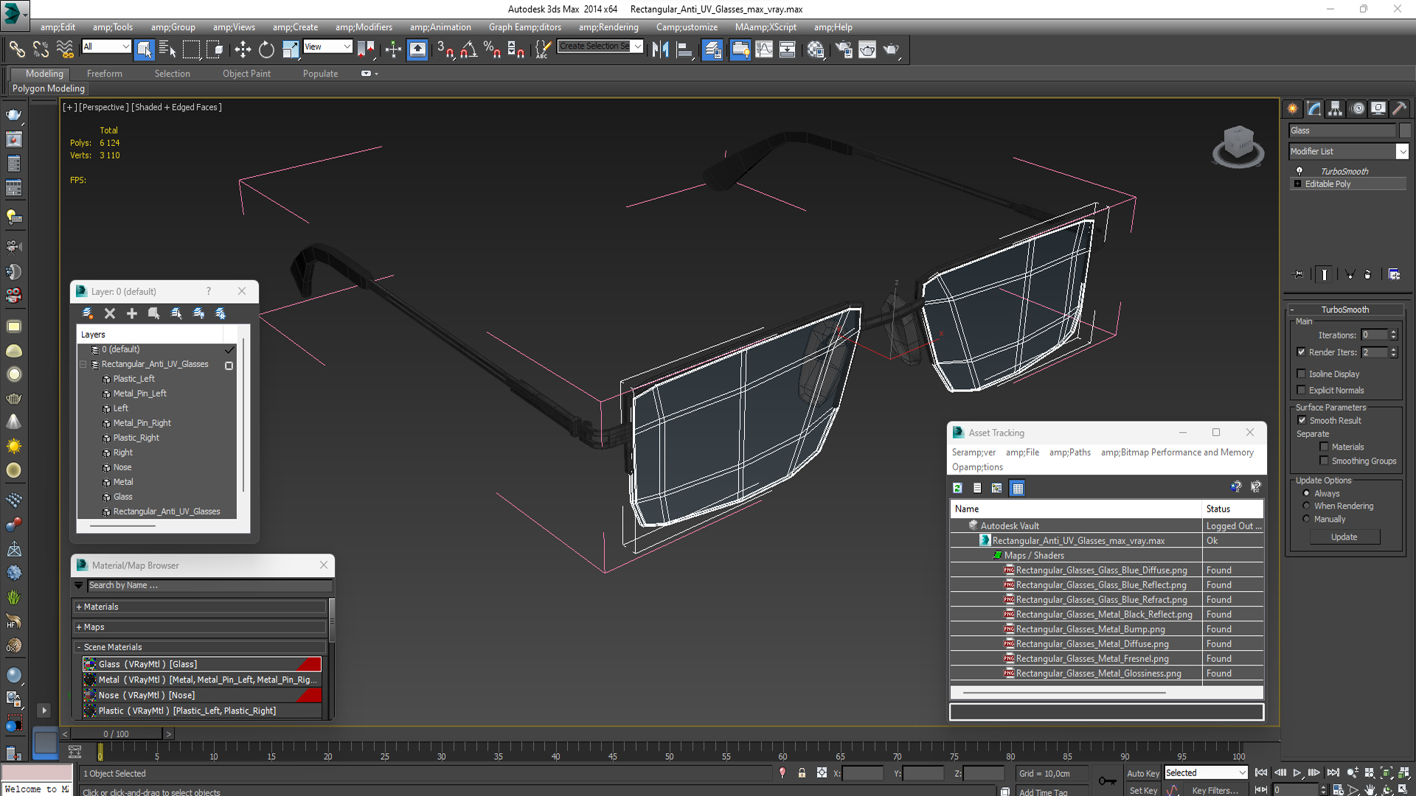
Task: Open the Create Selection Set dropdown
Action: point(638,46)
